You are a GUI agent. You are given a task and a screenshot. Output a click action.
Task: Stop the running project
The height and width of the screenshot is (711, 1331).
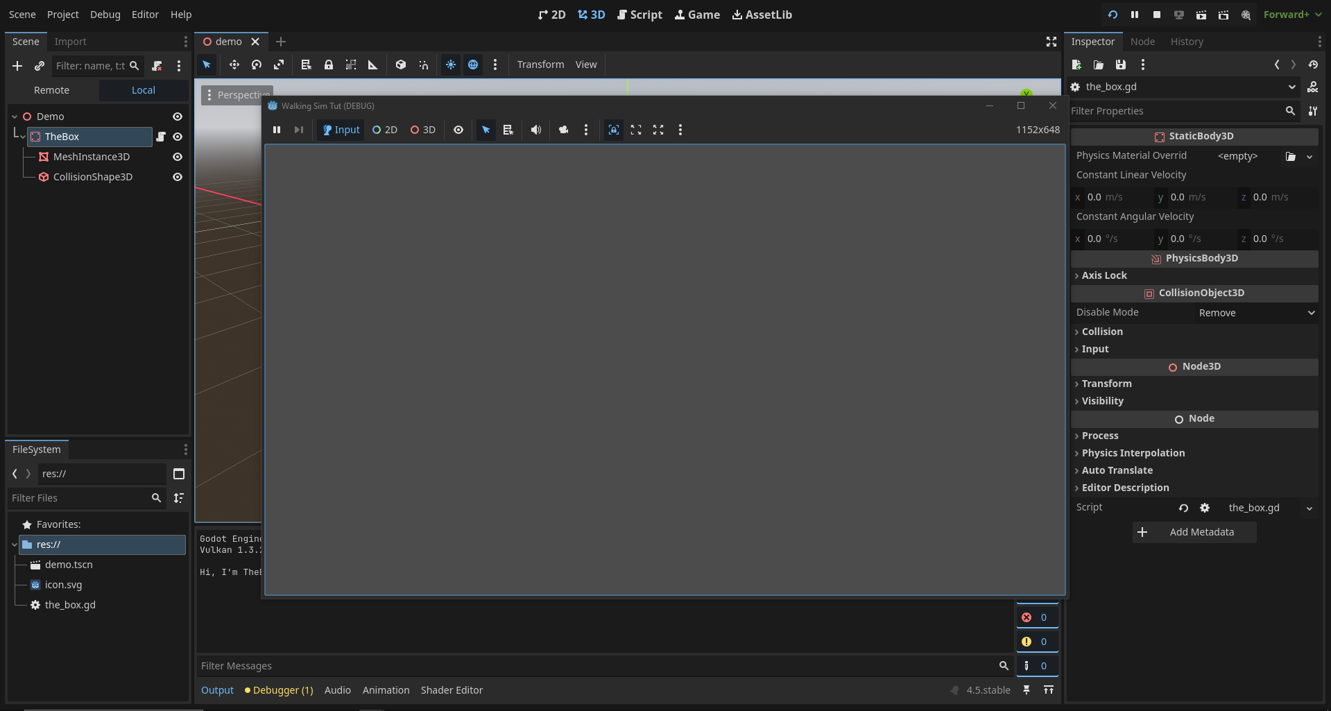point(1157,15)
